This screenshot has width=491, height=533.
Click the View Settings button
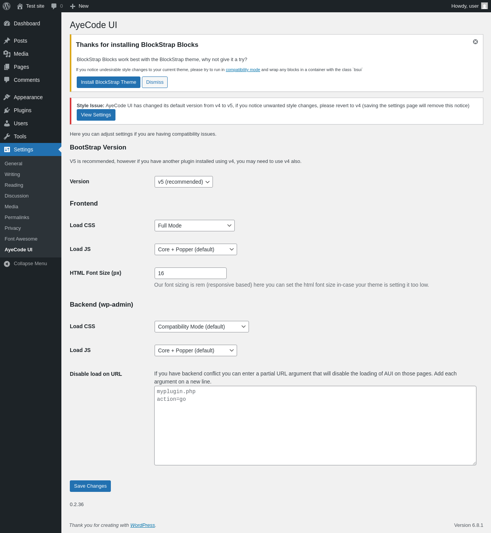(x=96, y=115)
